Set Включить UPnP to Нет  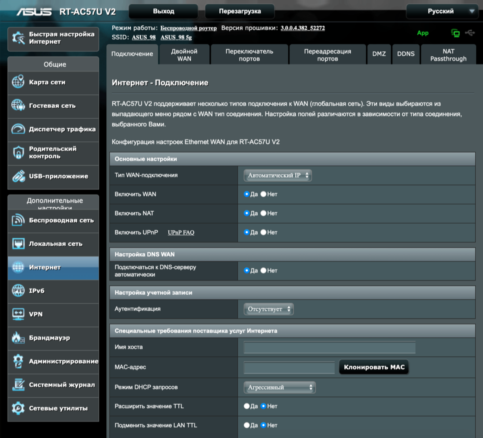pos(263,232)
